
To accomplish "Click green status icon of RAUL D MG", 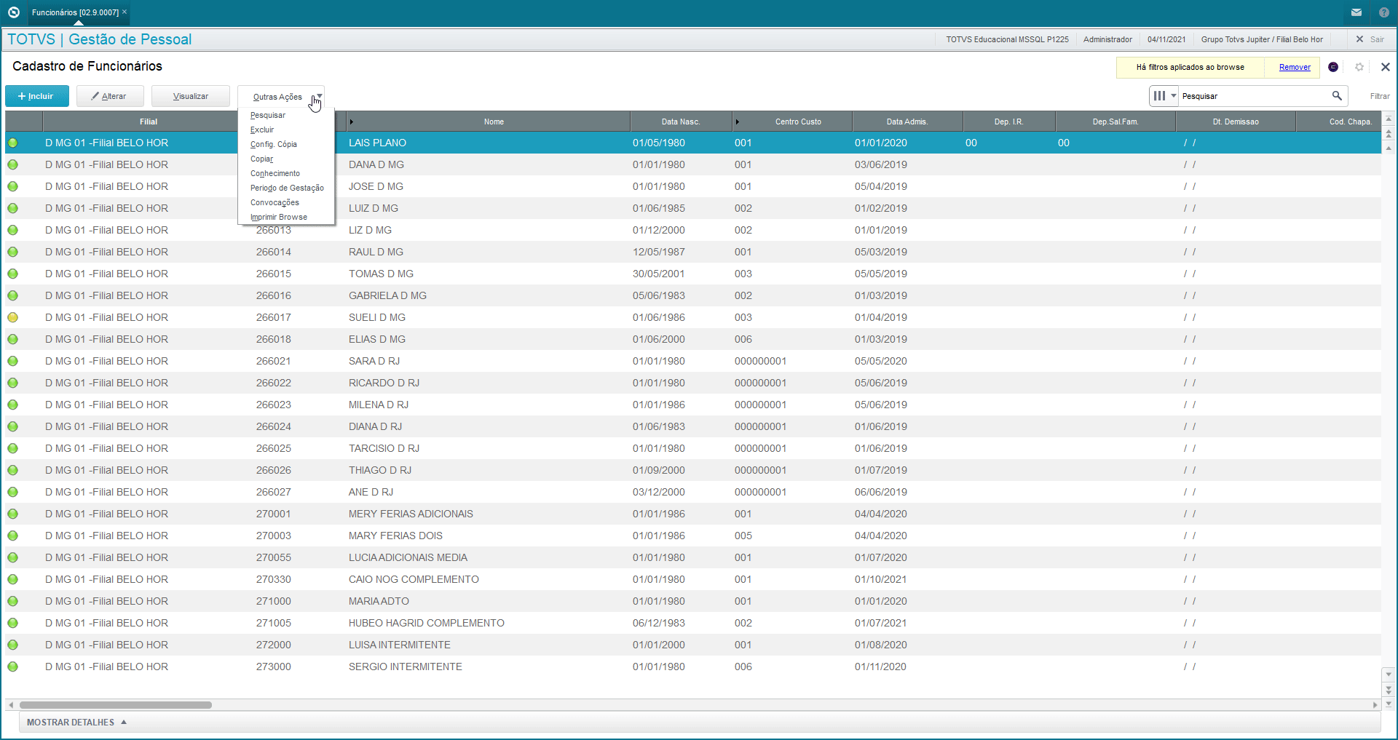I will click(x=12, y=252).
